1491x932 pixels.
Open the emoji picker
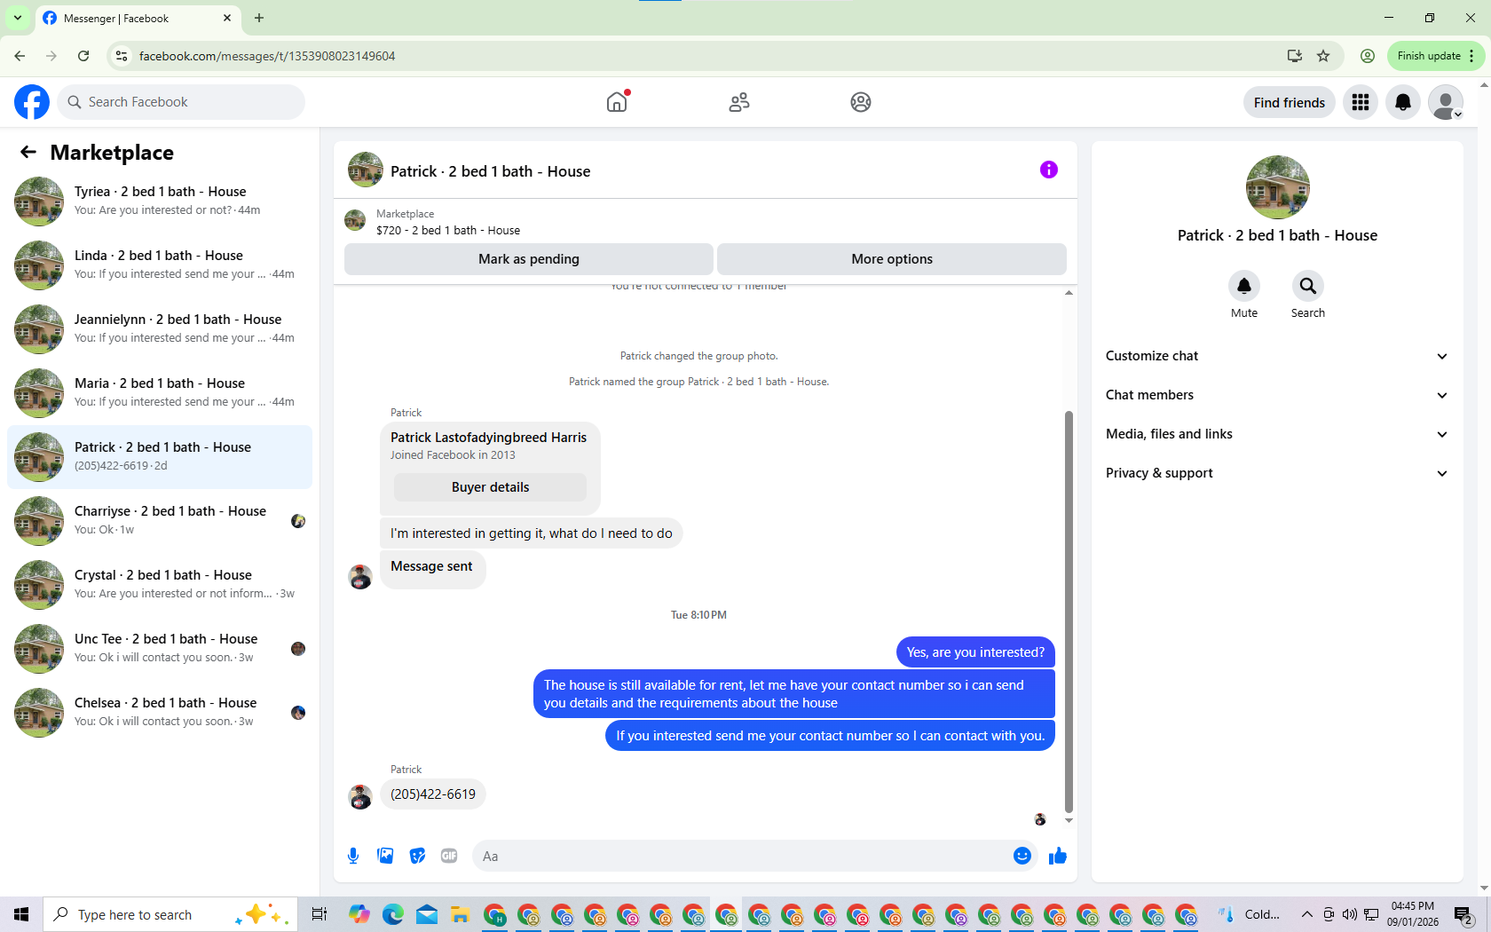[x=1022, y=856]
